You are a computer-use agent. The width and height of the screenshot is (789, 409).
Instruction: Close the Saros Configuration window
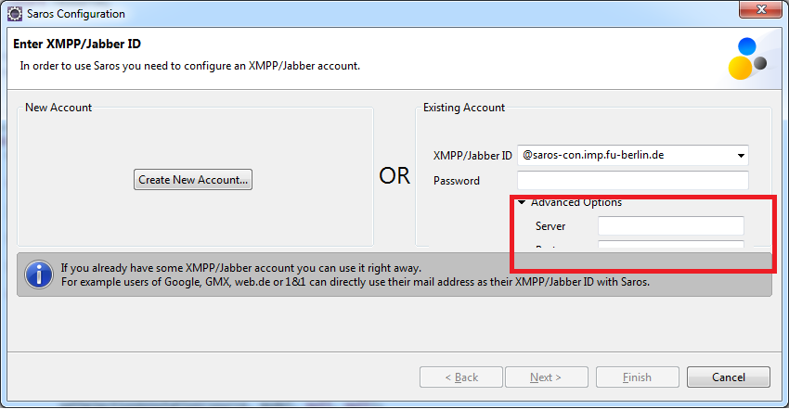pyautogui.click(x=763, y=12)
